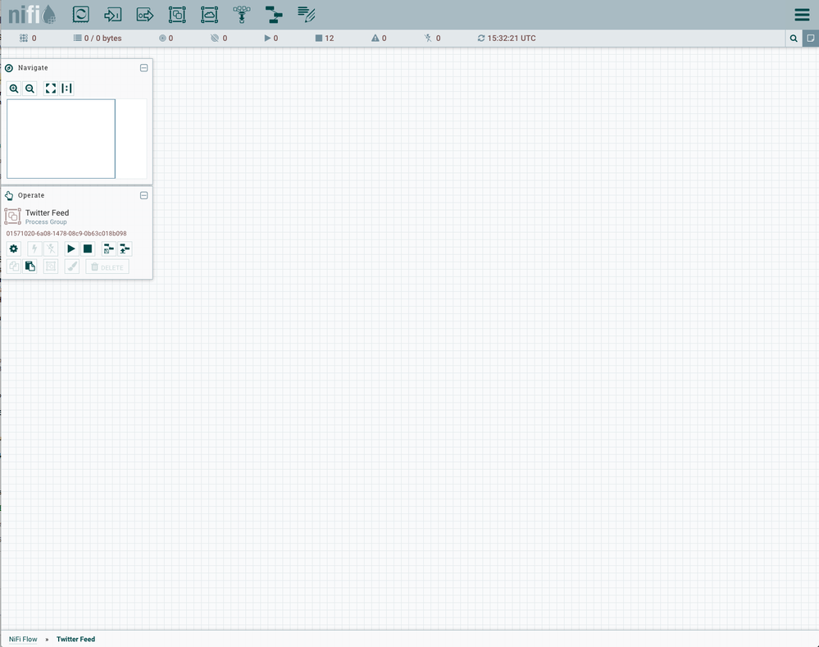Screen dimensions: 819x647
Task: Collapse the Navigate panel
Action: 143,68
